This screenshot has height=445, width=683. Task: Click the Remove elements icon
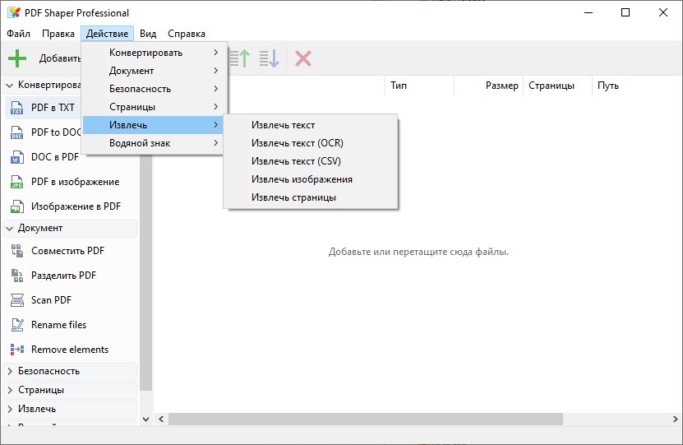tap(17, 350)
